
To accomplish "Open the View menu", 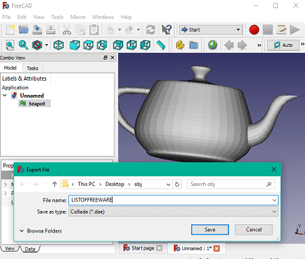I will [x=39, y=17].
